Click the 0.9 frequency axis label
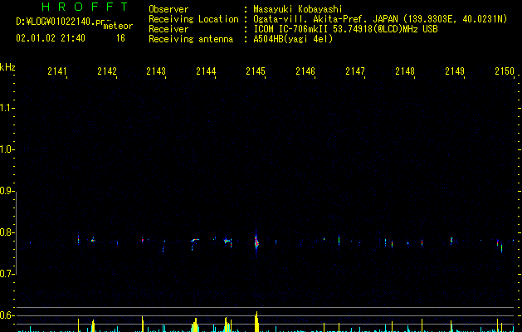Image resolution: width=522 pixels, height=332 pixels. coord(7,191)
